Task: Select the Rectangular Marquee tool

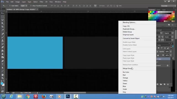Action: point(2,16)
